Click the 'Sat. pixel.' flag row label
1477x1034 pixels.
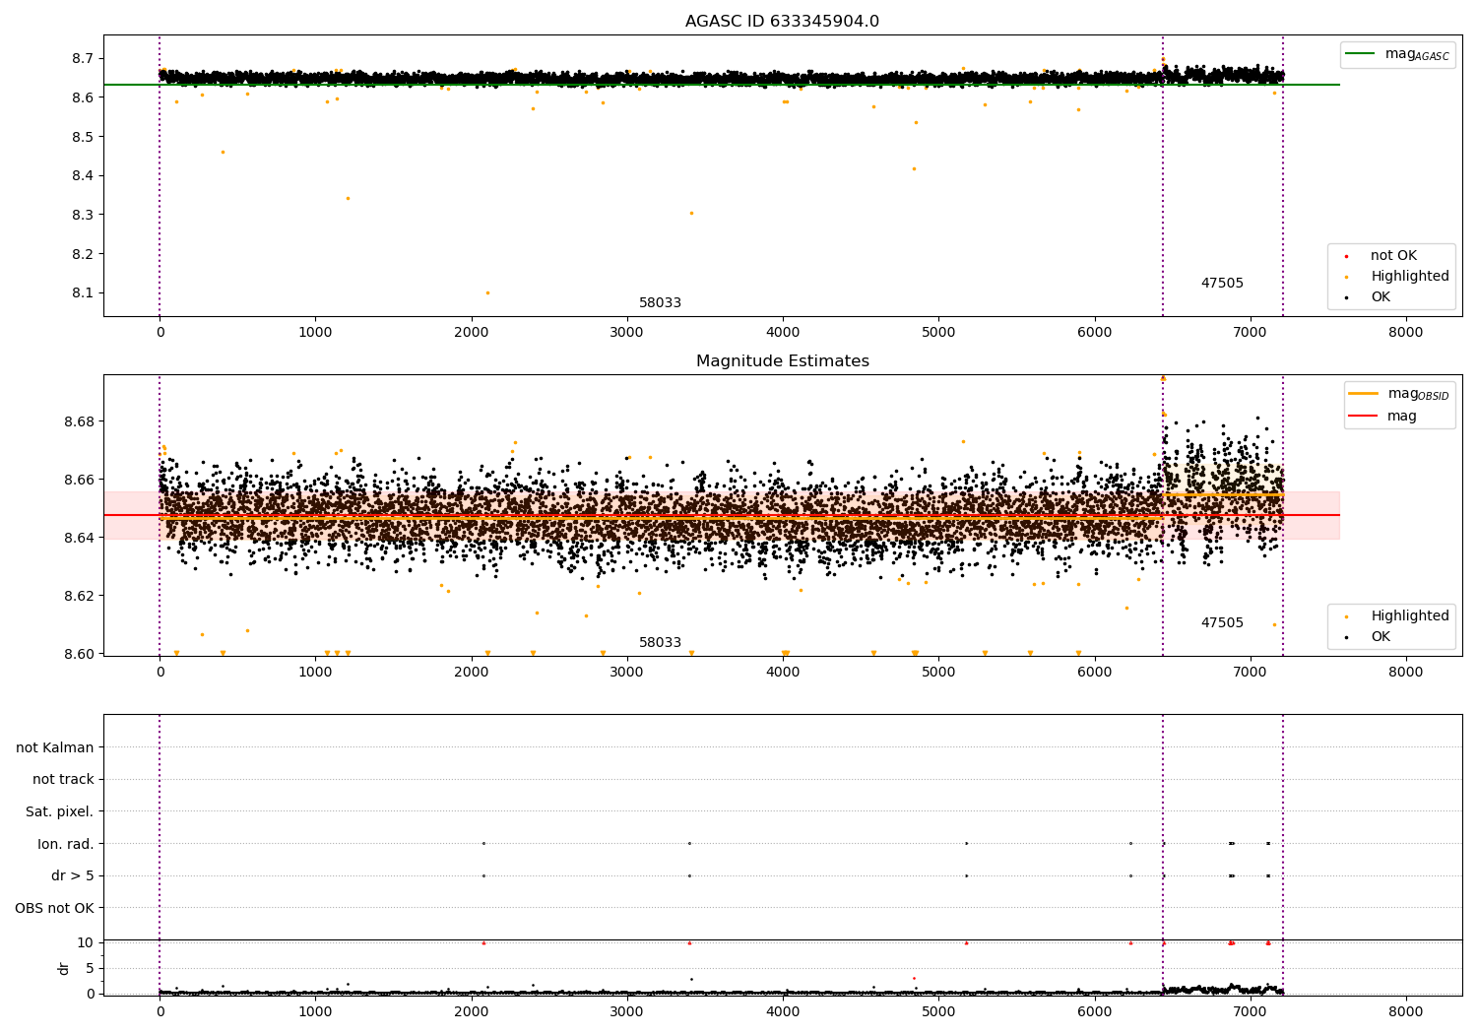(x=59, y=812)
